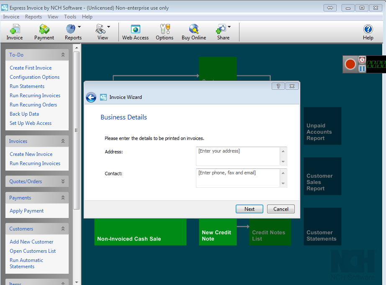386x285 pixels.
Task: Click into the Contact text field
Action: [x=238, y=178]
